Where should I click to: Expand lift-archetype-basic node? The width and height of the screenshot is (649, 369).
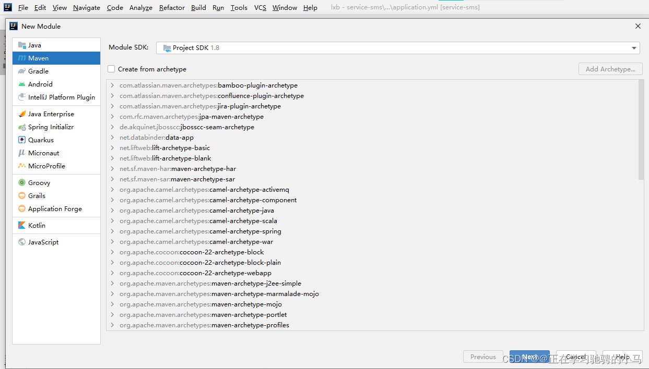tap(112, 147)
